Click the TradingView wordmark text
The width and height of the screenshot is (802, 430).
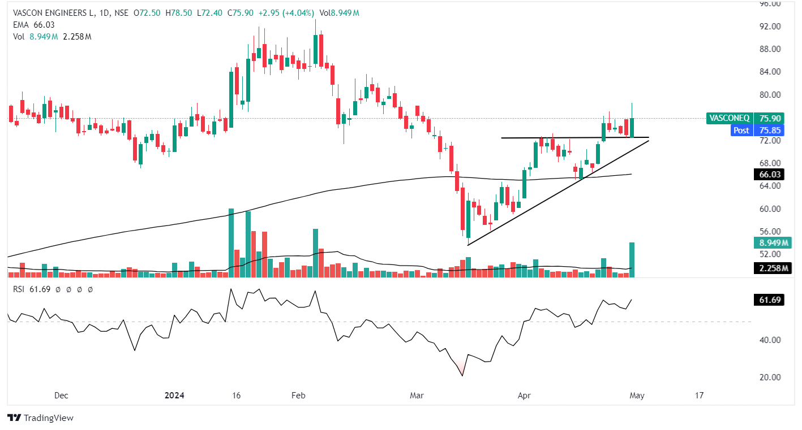point(49,418)
